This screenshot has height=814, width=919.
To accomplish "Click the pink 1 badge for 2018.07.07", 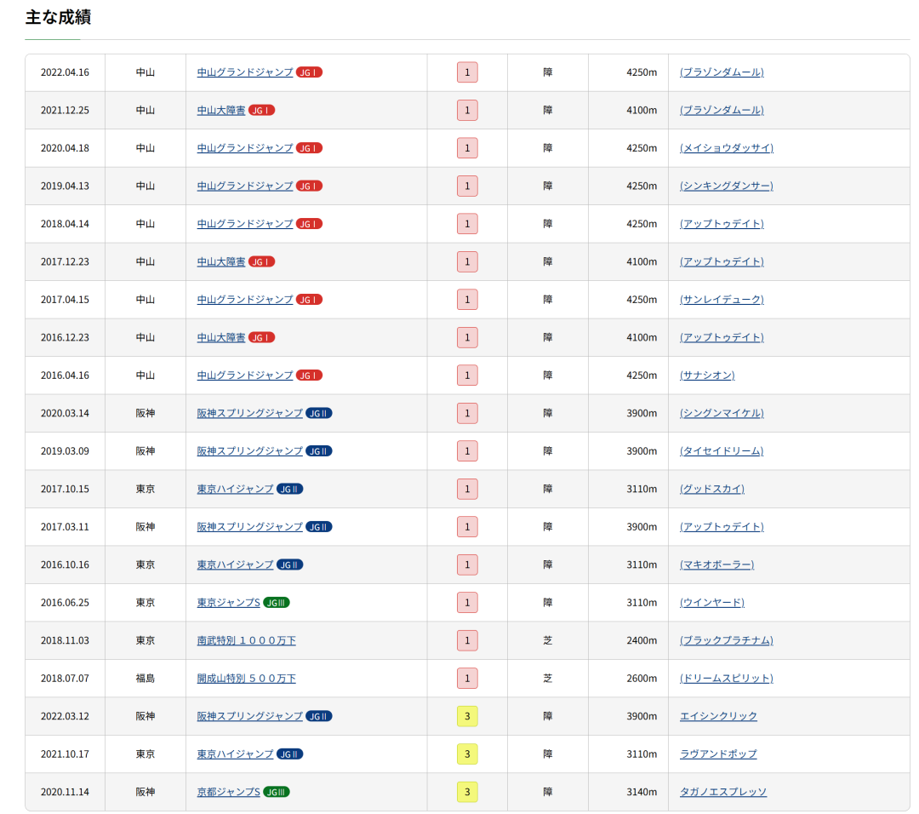I will [x=466, y=679].
